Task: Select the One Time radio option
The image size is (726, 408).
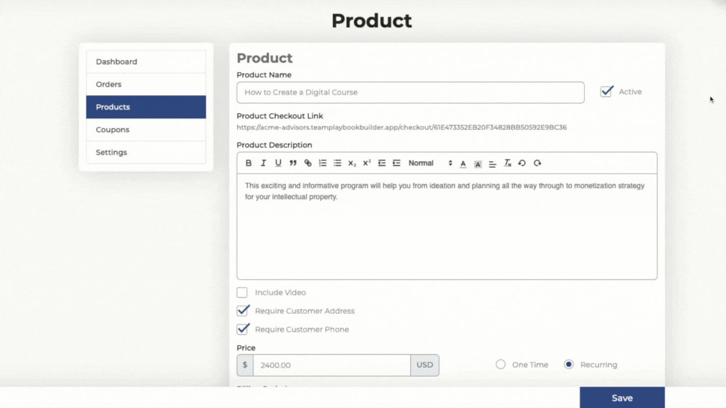Action: click(501, 365)
